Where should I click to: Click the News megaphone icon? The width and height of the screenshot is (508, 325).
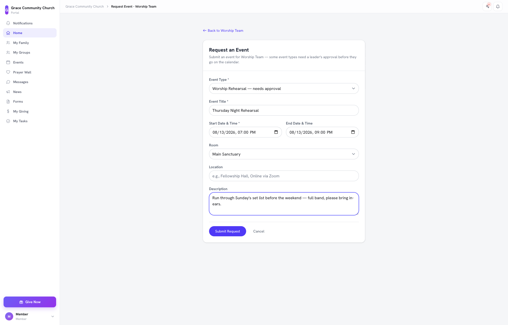(x=8, y=92)
